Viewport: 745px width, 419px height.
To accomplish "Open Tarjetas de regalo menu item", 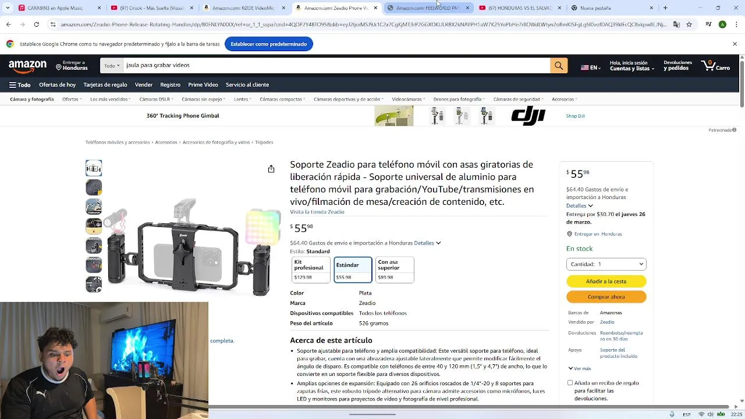I will (105, 85).
